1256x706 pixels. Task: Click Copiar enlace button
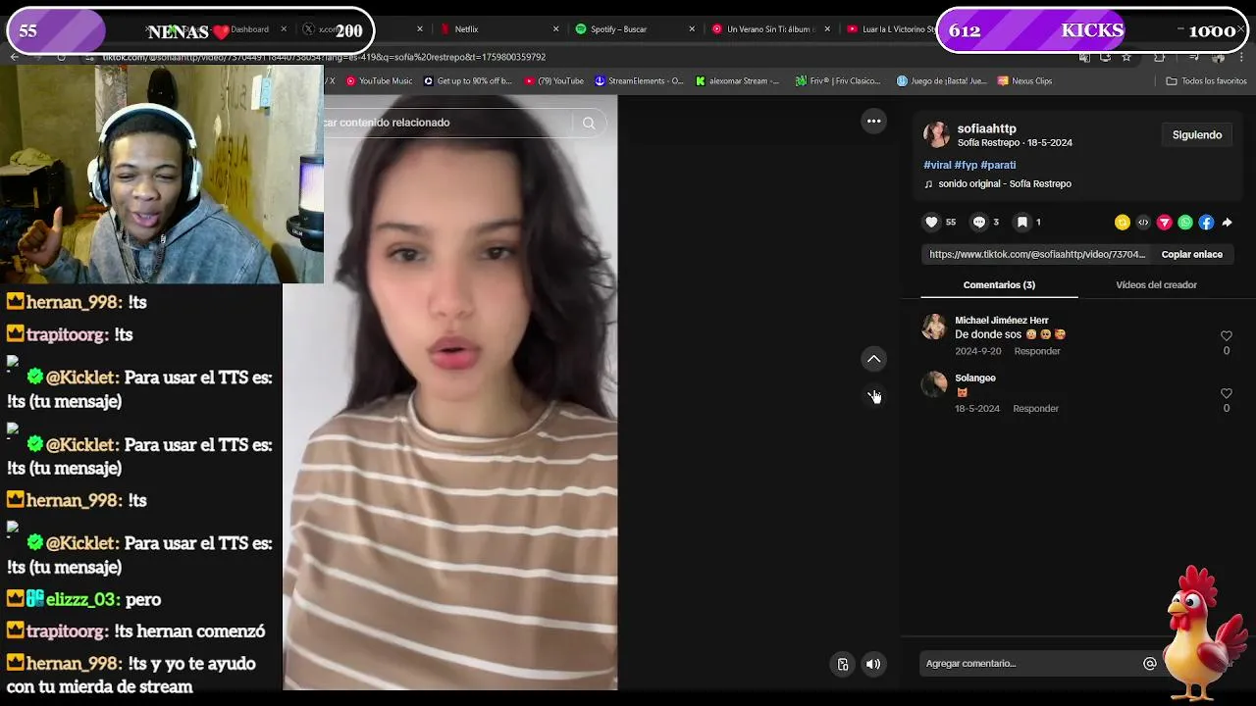pyautogui.click(x=1191, y=254)
